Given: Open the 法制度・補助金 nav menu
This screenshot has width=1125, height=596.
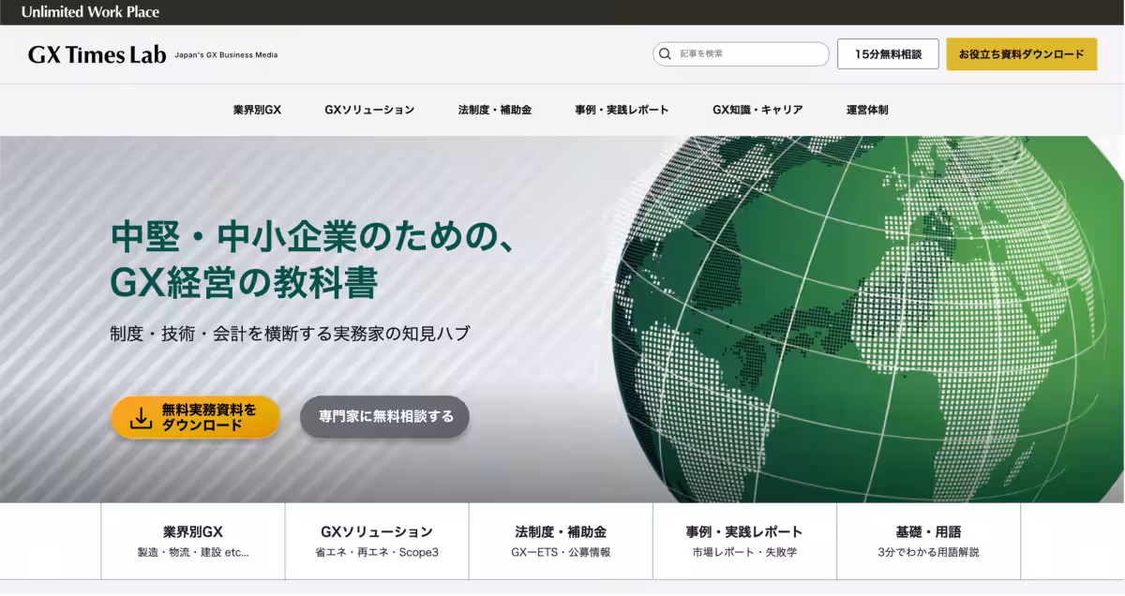Looking at the screenshot, I should [495, 110].
